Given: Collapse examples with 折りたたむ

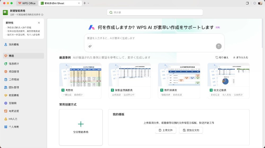Looking at the screenshot, I should (241, 58).
